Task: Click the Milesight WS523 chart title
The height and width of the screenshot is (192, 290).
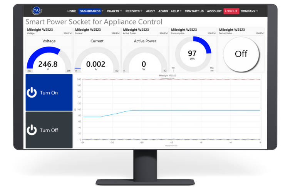Action: coord(168,76)
